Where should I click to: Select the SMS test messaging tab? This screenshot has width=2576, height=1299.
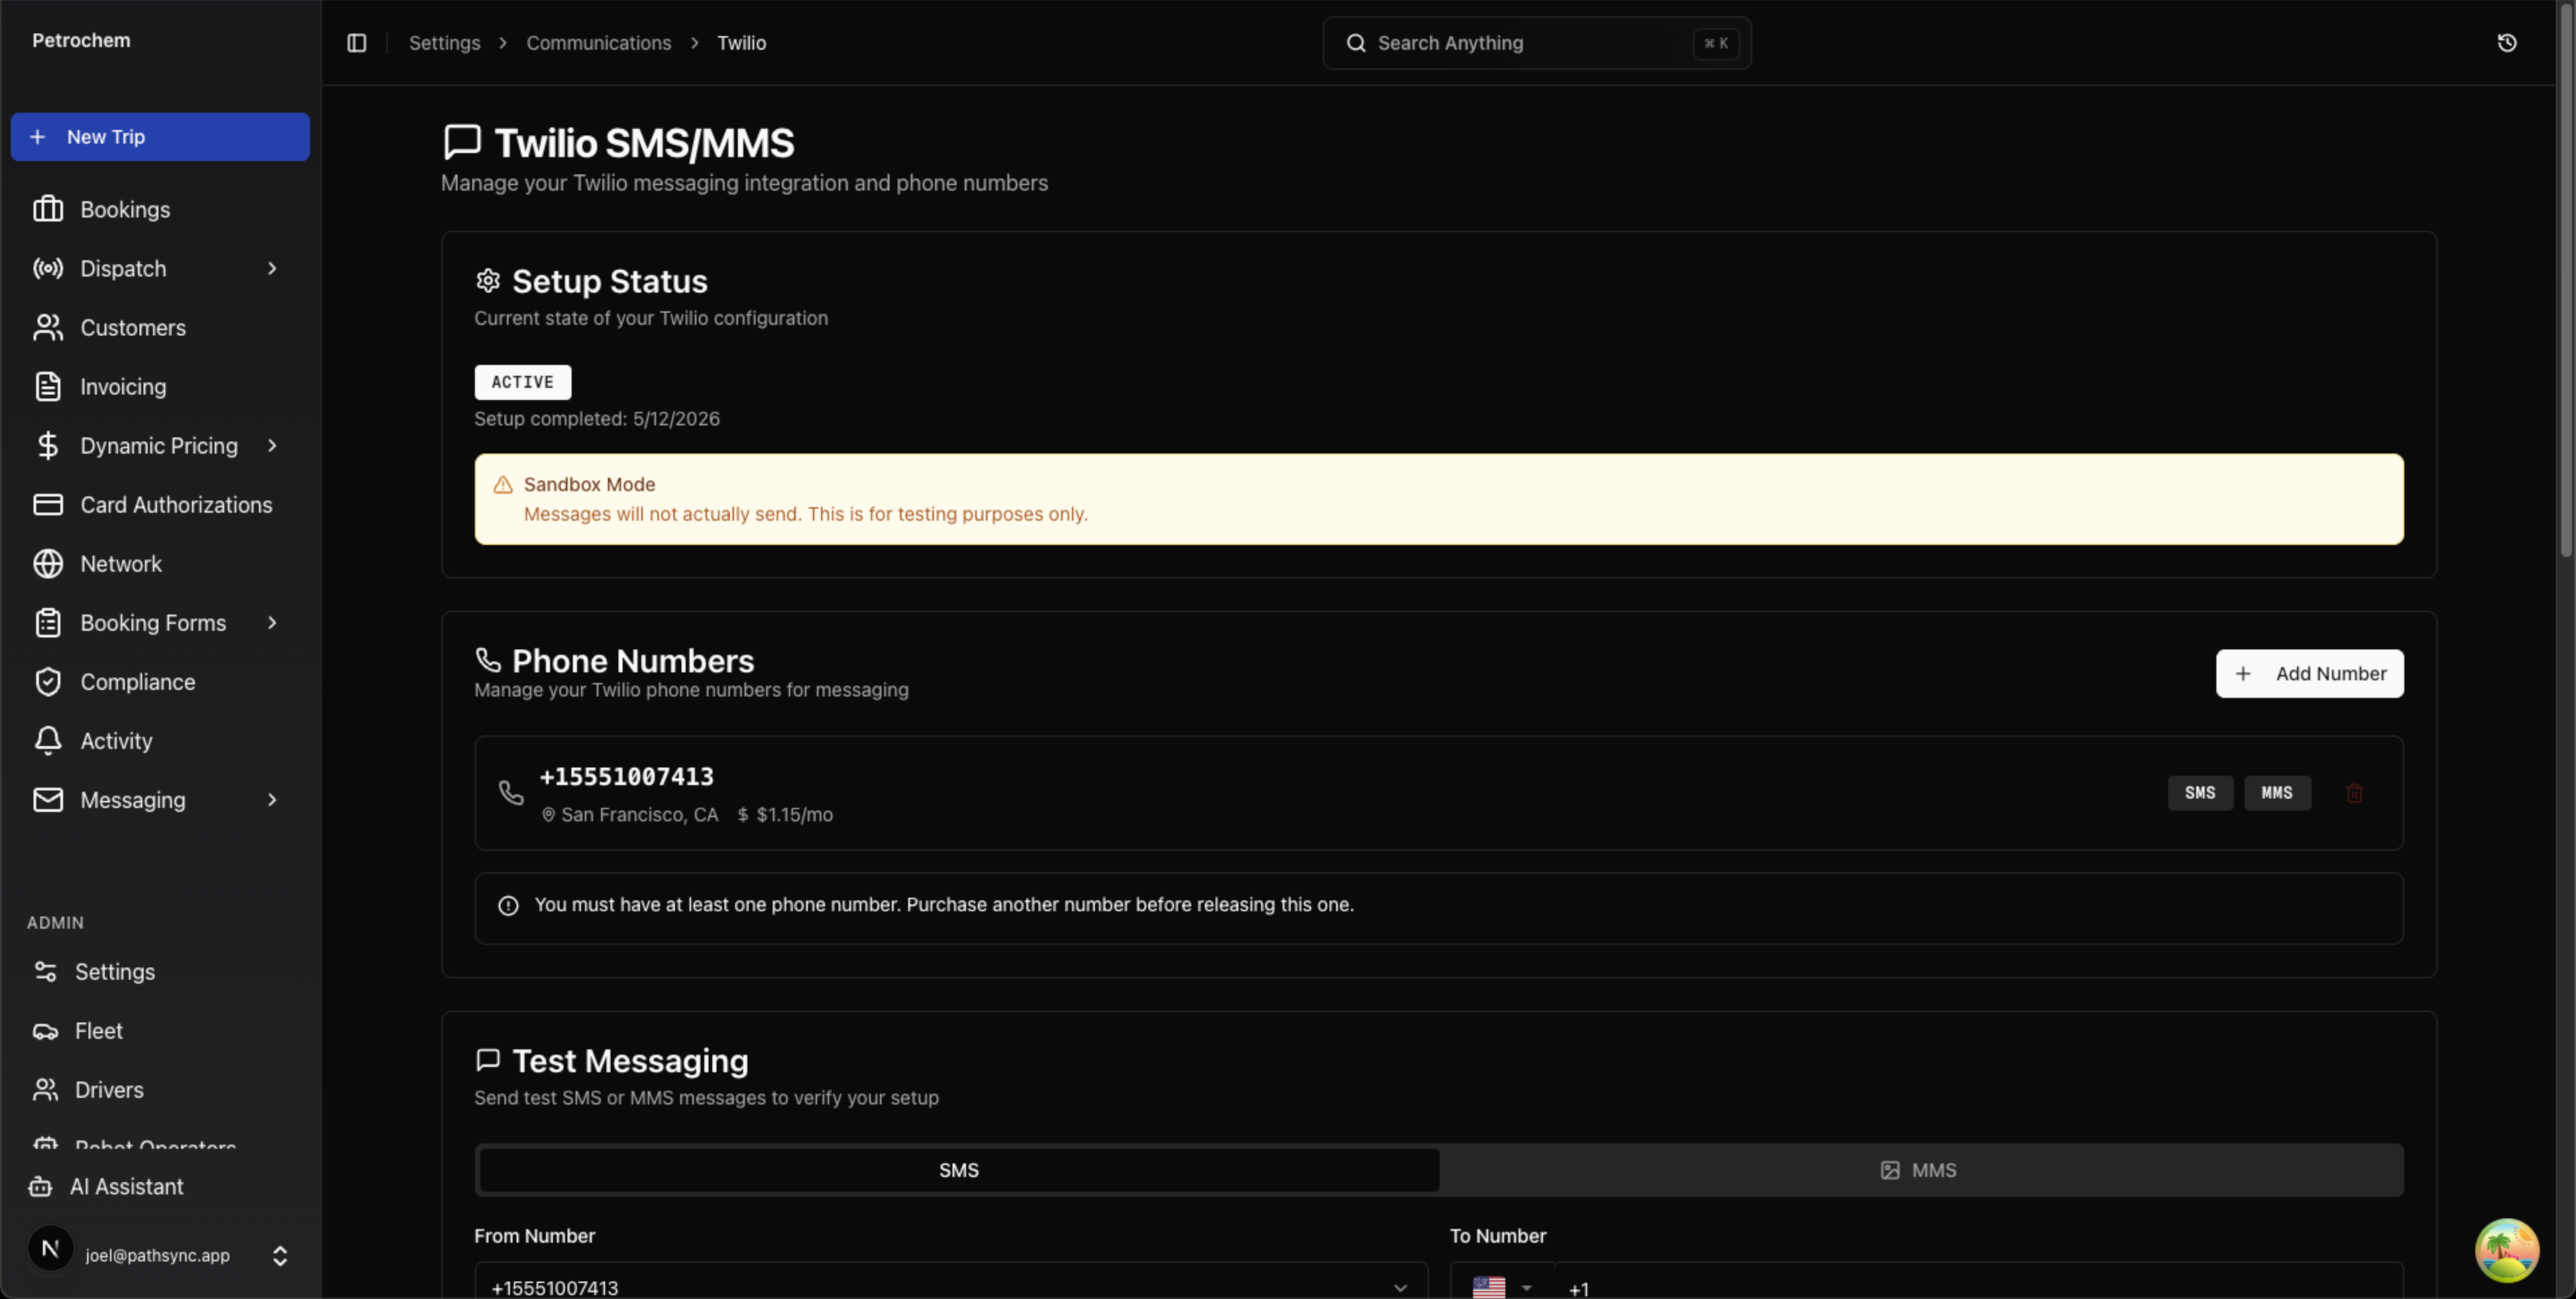click(959, 1170)
